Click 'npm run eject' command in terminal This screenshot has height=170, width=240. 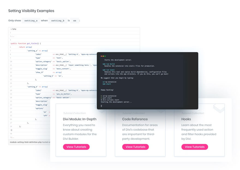click(x=107, y=70)
